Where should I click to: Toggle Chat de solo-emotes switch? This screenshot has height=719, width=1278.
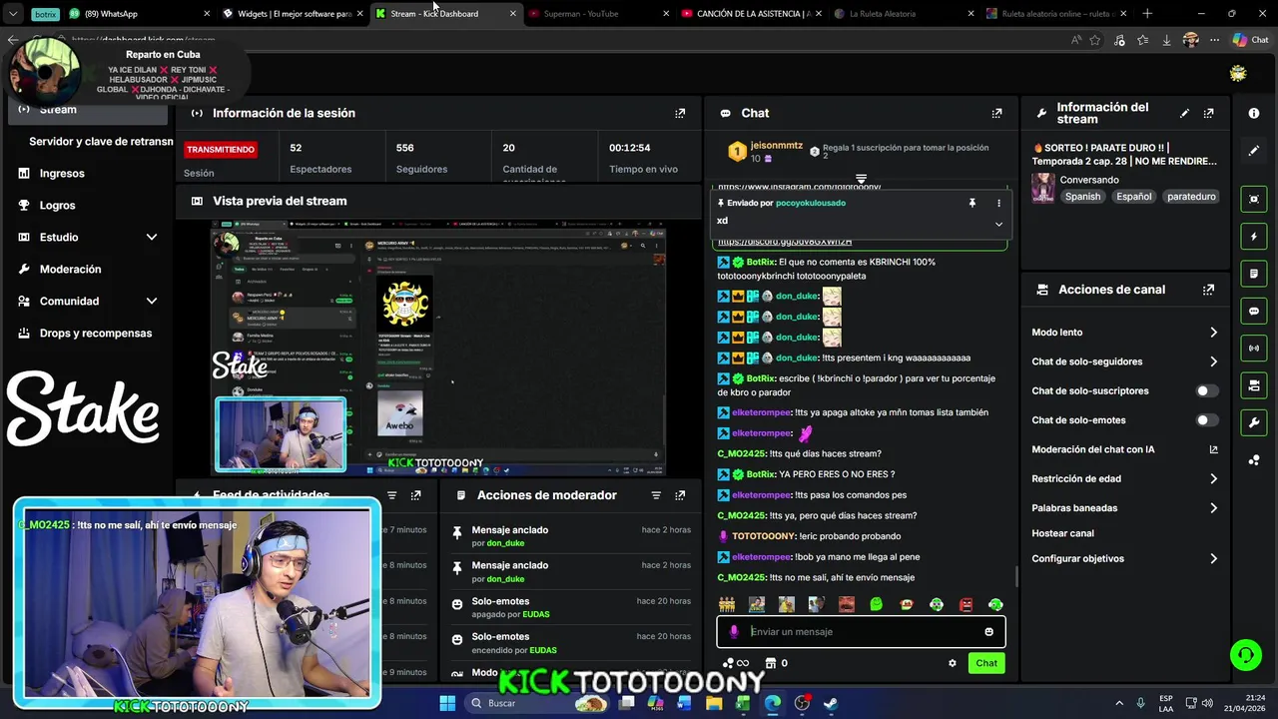1206,420
